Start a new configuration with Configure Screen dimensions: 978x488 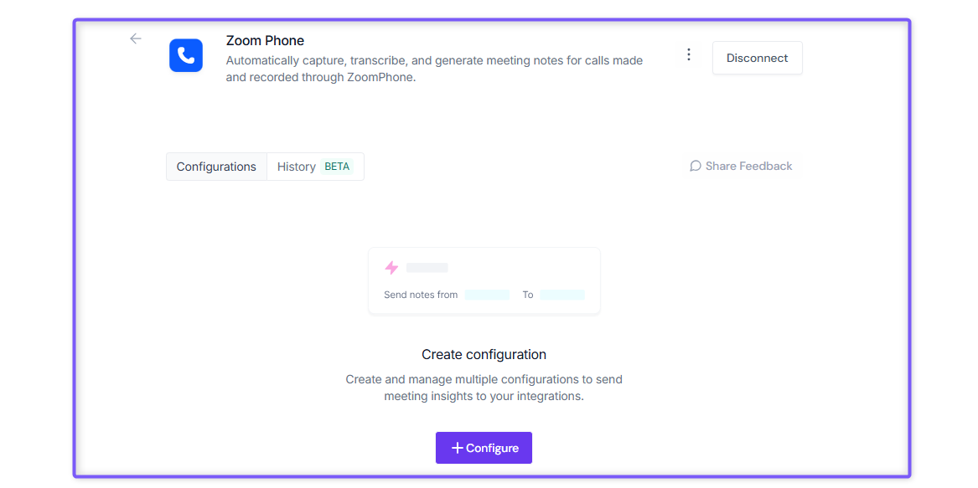tap(484, 448)
